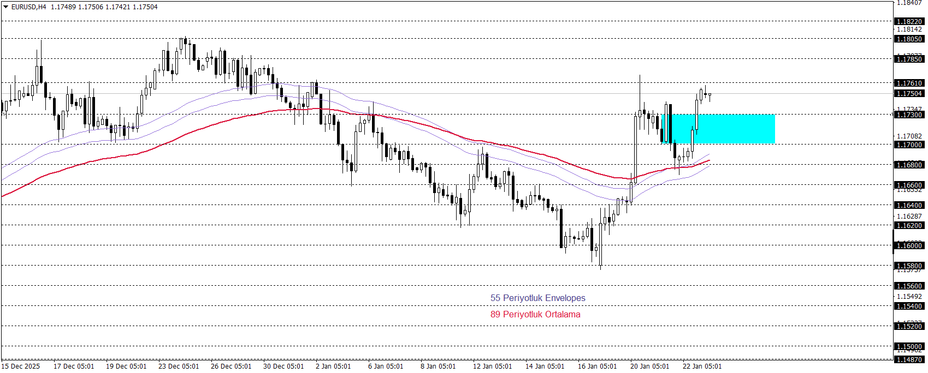Click the 1.18142 price scale value
The width and height of the screenshot is (928, 373).
909,29
